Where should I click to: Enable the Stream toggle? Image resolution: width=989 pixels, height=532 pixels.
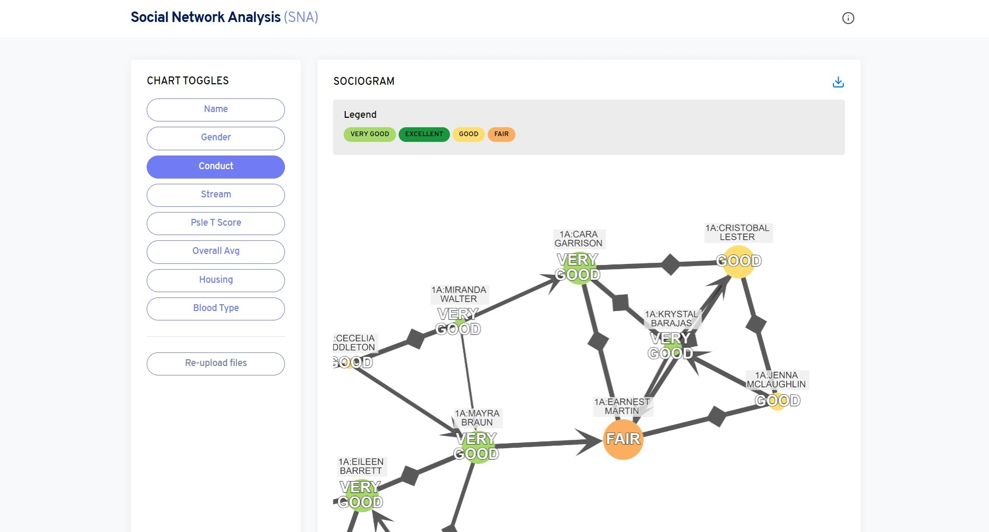tap(215, 195)
